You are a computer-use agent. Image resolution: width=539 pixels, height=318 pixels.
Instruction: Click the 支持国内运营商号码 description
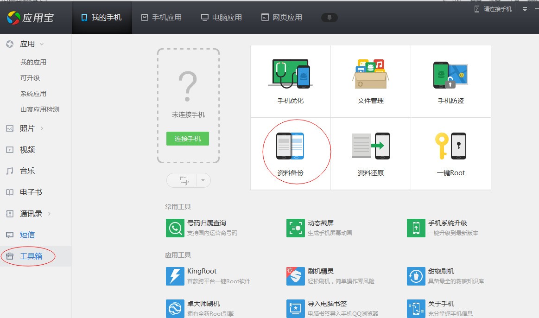212,233
